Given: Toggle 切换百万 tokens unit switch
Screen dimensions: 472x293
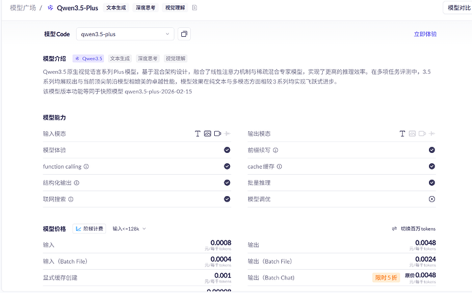Looking at the screenshot, I should (x=414, y=228).
